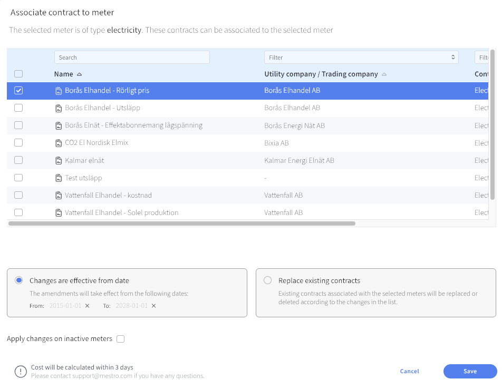Click contract icon beside CO2 El Nordisk Elmix
Image resolution: width=502 pixels, height=389 pixels.
pyautogui.click(x=59, y=143)
